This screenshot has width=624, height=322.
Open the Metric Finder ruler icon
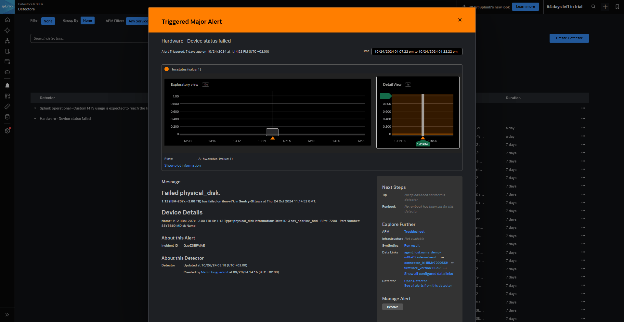click(x=7, y=107)
